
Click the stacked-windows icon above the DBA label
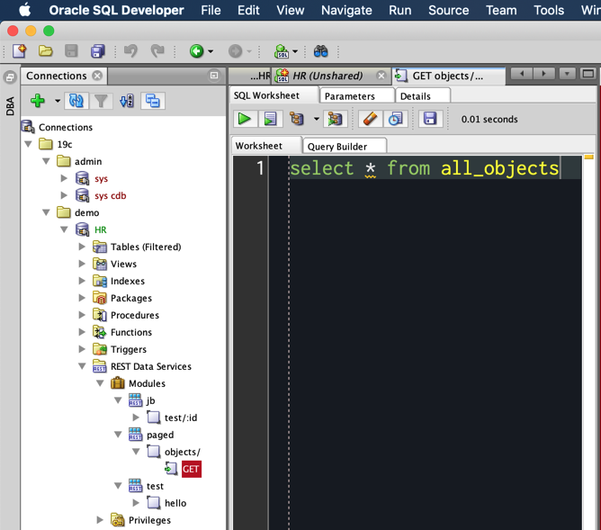[10, 77]
